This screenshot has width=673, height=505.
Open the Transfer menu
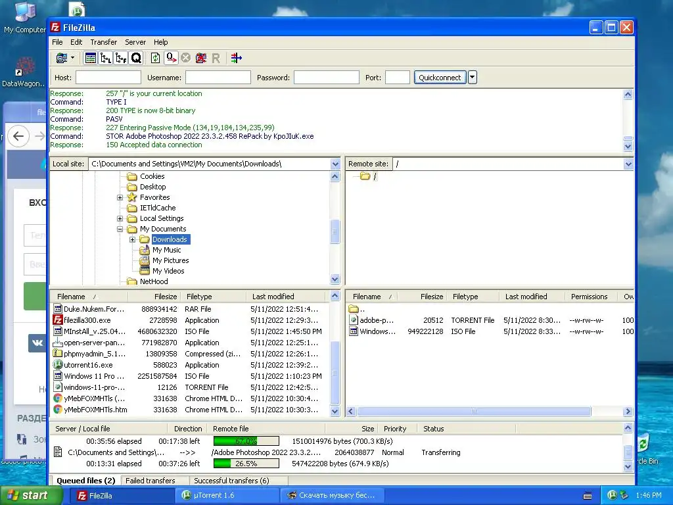(103, 42)
